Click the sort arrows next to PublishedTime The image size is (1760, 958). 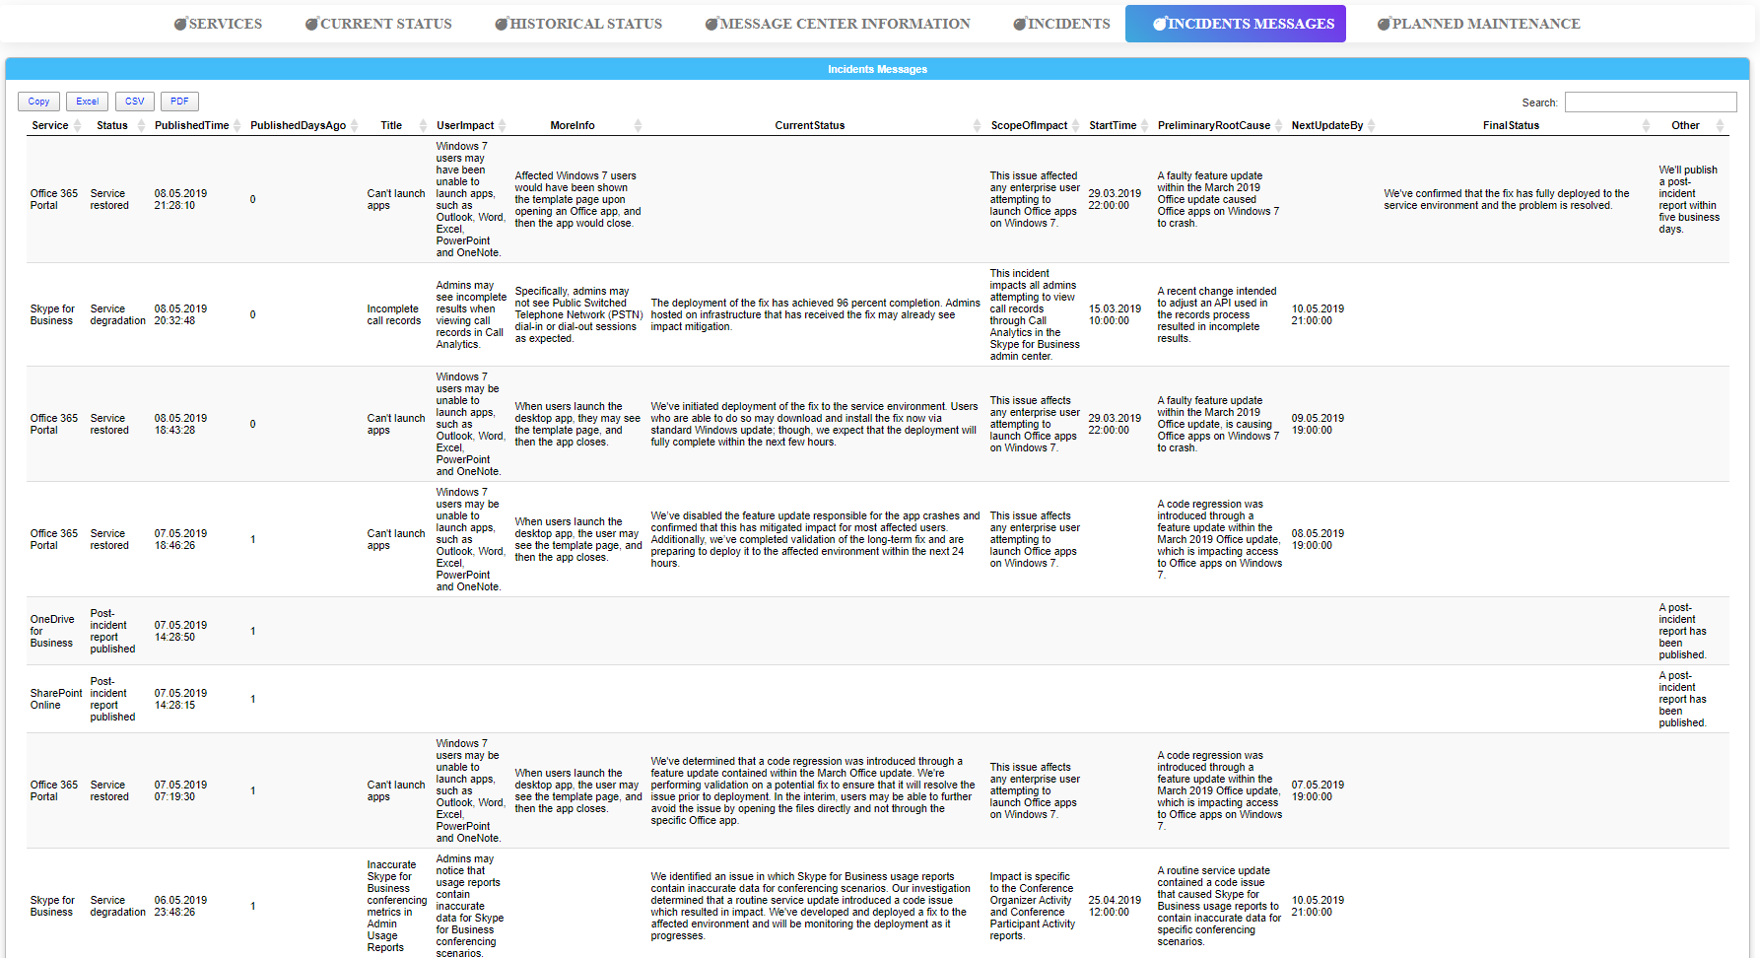[x=237, y=125]
